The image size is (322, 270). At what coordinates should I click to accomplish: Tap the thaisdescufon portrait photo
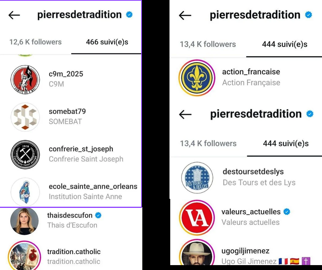[24, 221]
